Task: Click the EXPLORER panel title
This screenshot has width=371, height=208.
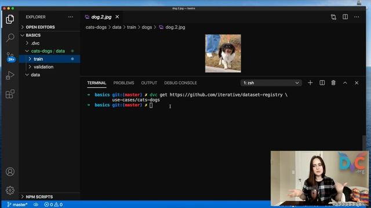Action: pos(36,17)
